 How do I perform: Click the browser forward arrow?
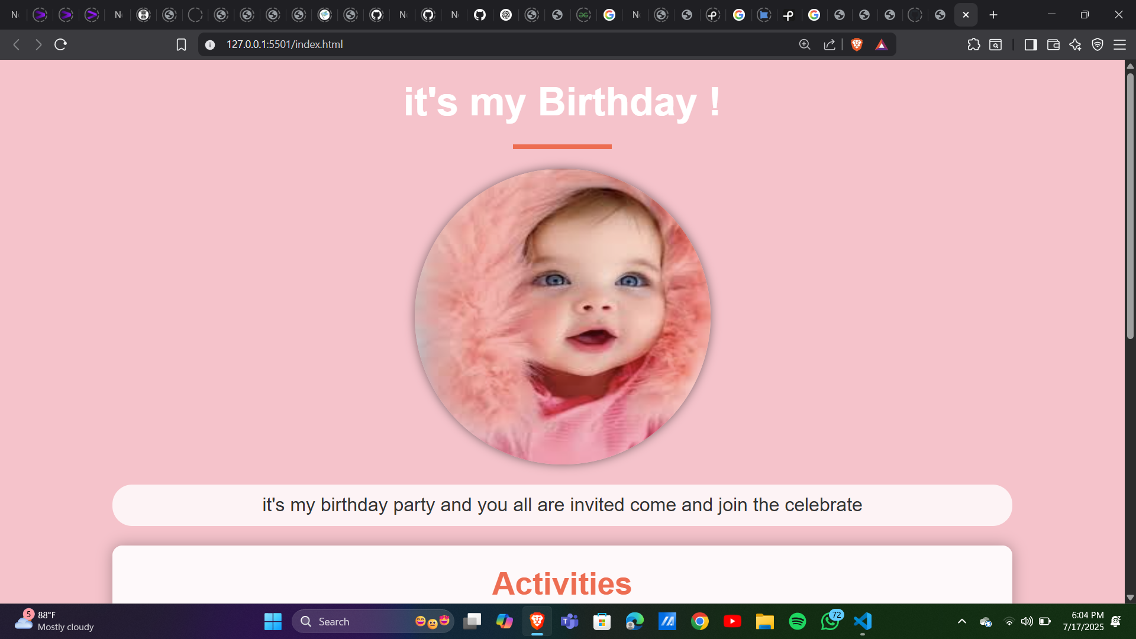click(38, 44)
